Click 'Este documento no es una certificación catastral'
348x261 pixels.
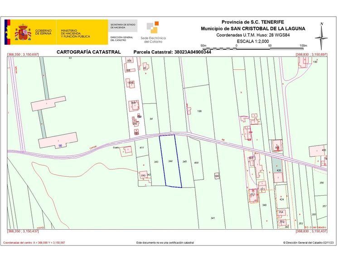165,242
